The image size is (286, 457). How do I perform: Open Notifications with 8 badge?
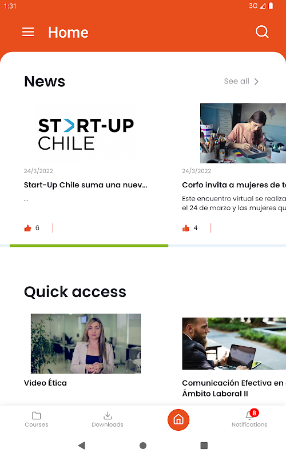tap(249, 419)
